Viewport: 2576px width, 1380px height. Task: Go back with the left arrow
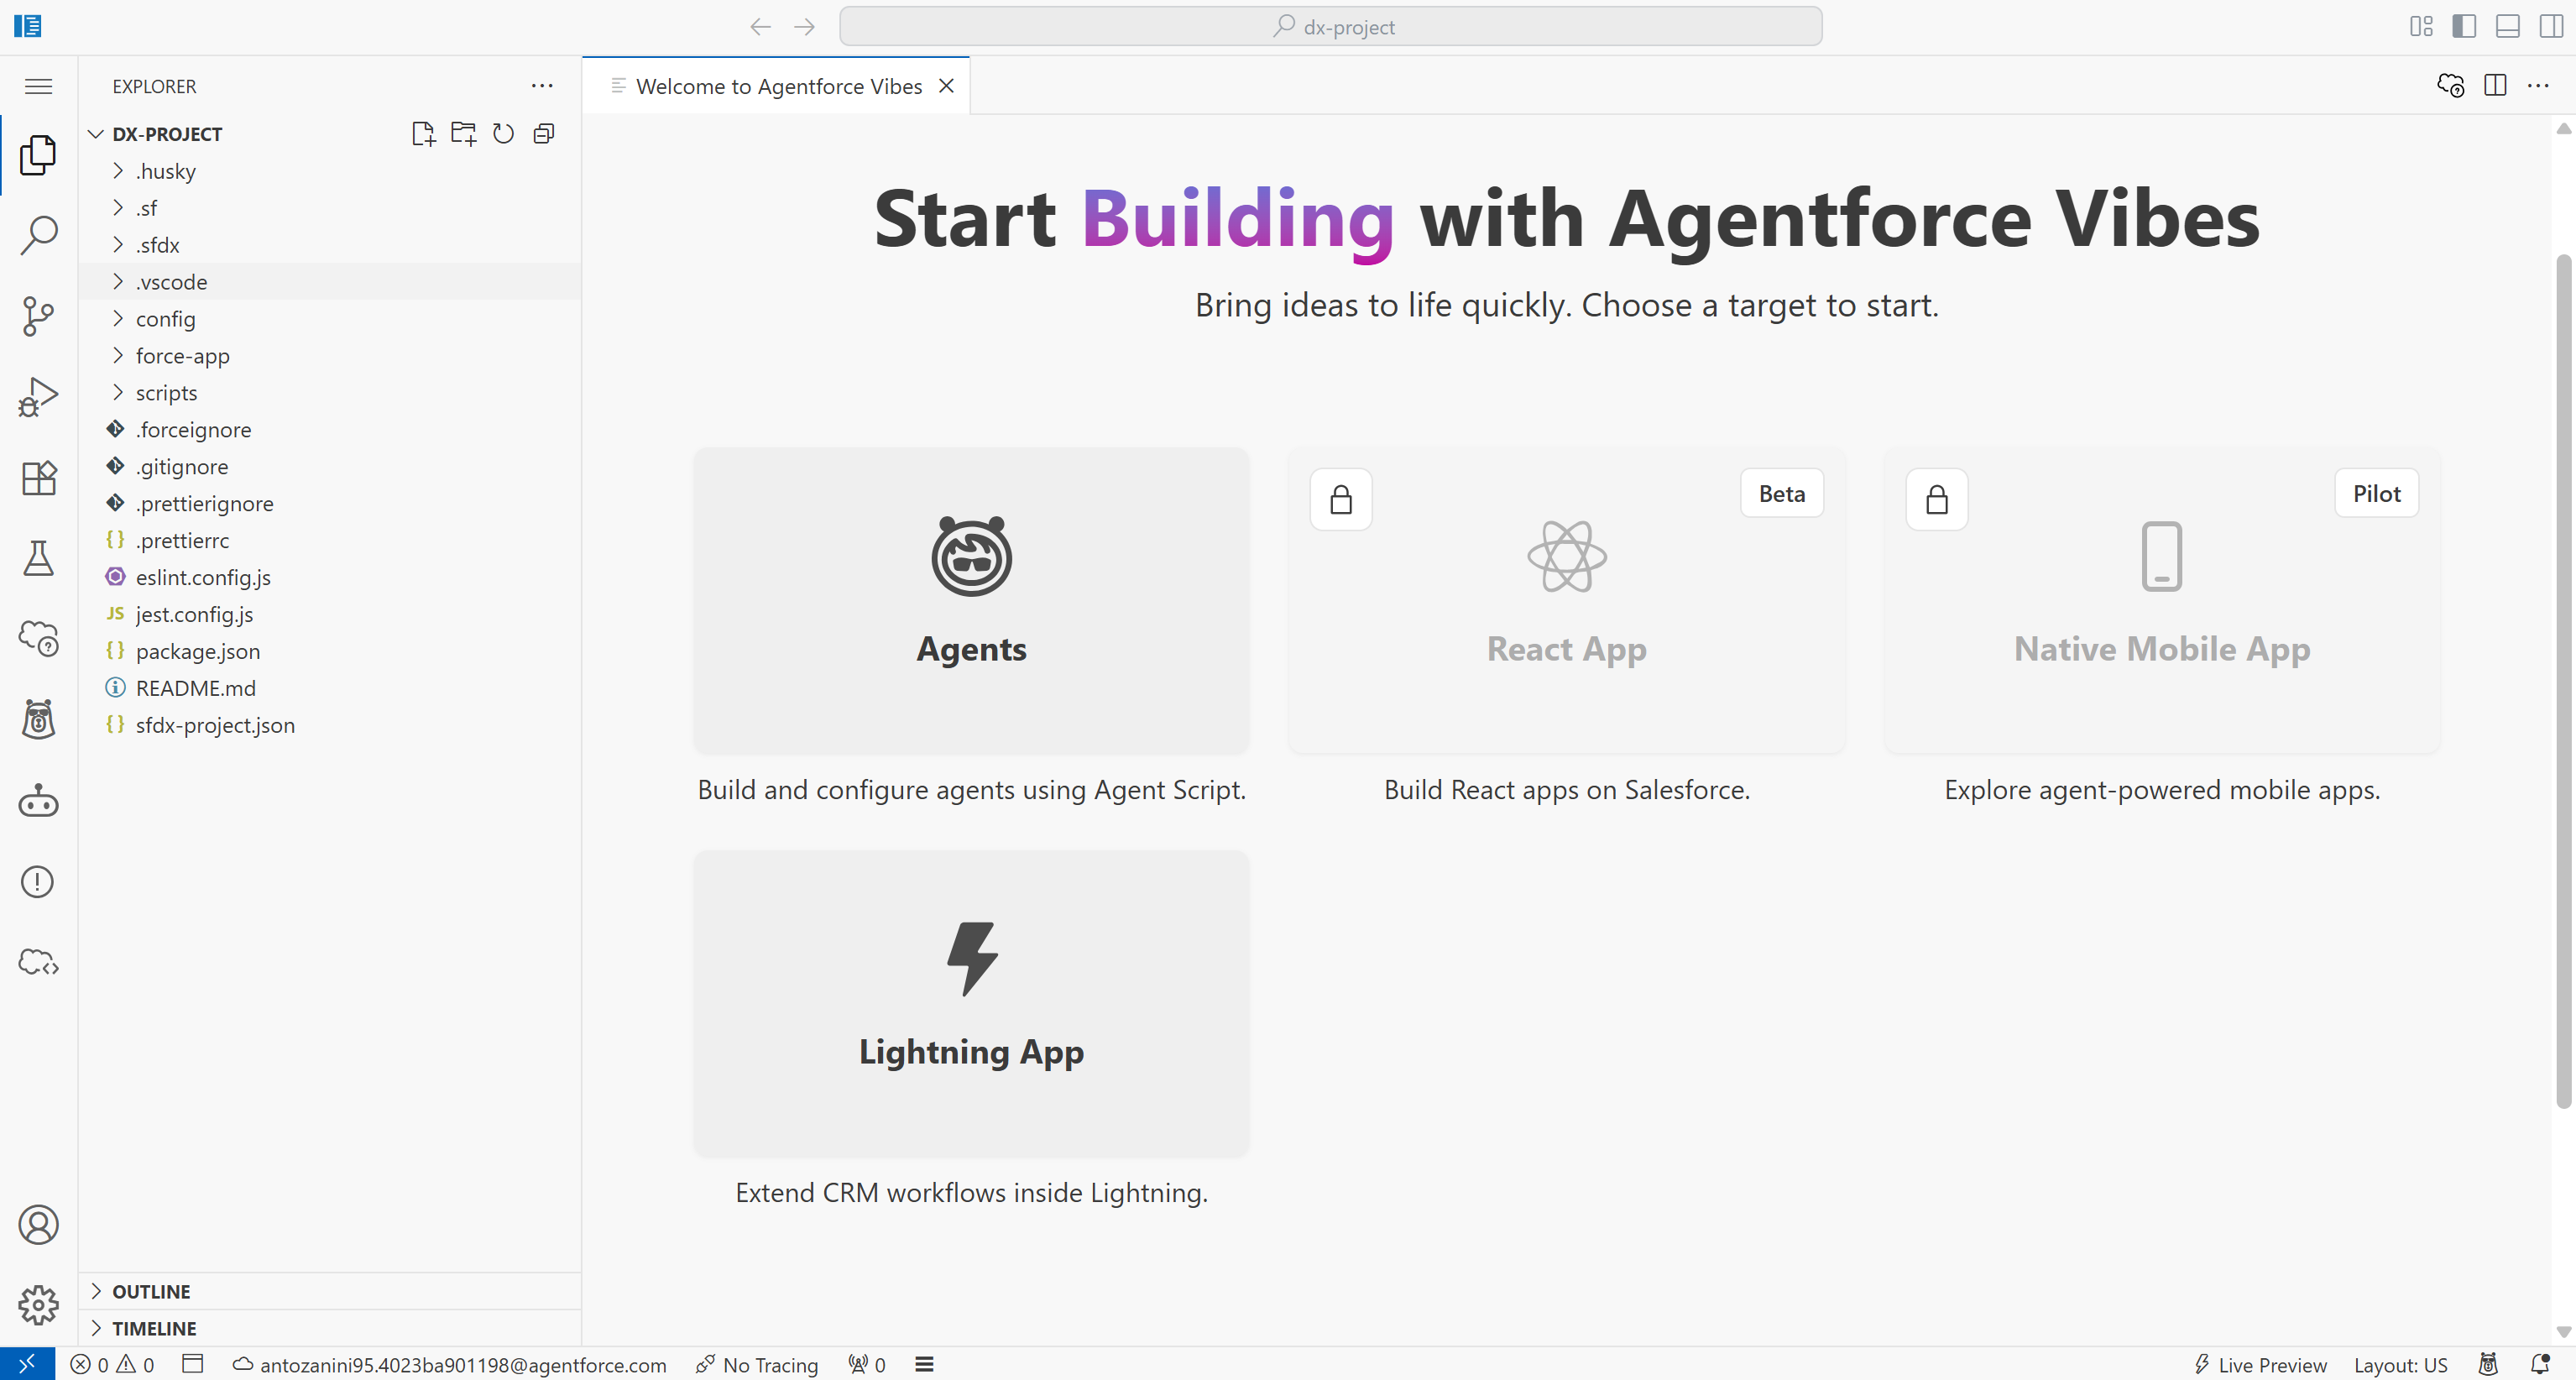760,27
